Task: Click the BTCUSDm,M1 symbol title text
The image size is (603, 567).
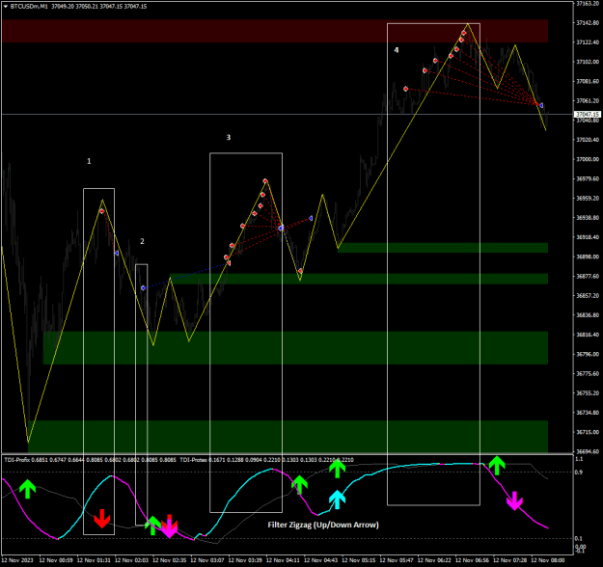Action: coord(29,6)
